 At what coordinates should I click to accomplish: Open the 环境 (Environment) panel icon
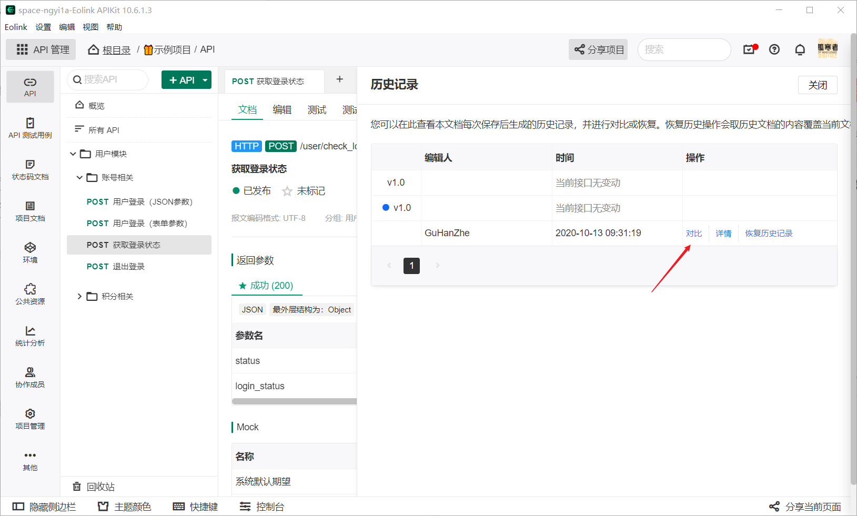coord(30,251)
